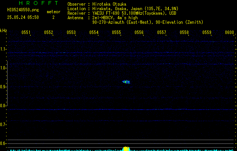This screenshot has width=237, height=151.
Task: Click the 0600 time marker
Action: 229,32
